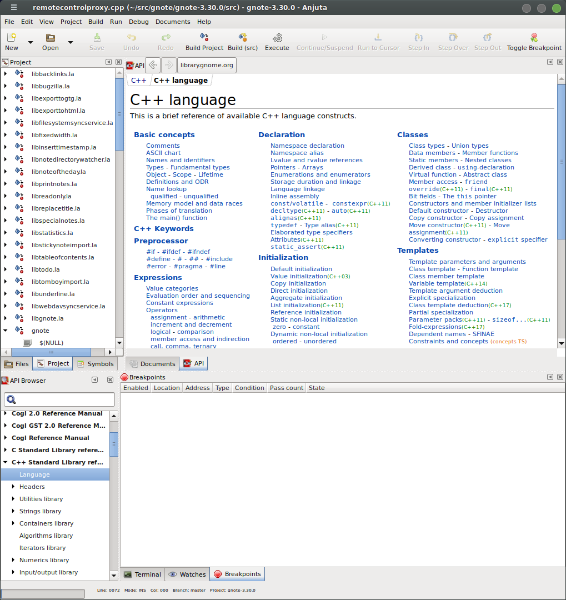Minimize the Project panel to an icon
Image resolution: width=566 pixels, height=600 pixels.
click(109, 62)
